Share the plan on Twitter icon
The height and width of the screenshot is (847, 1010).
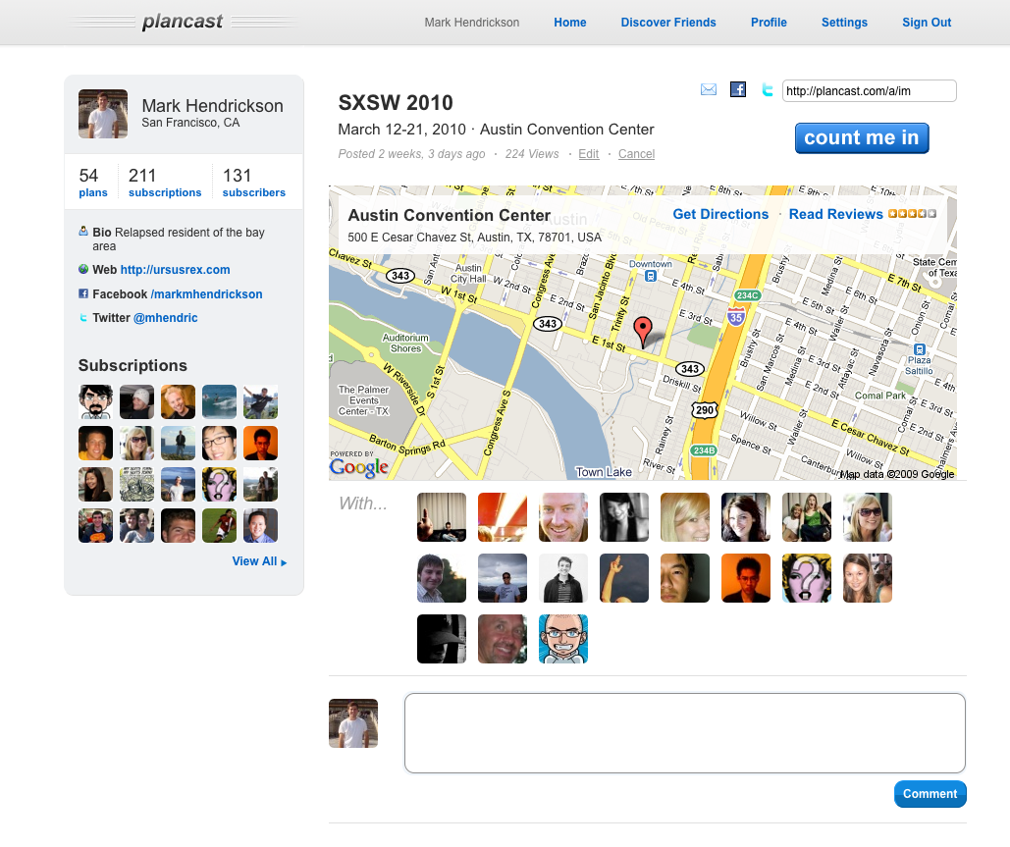pos(768,89)
